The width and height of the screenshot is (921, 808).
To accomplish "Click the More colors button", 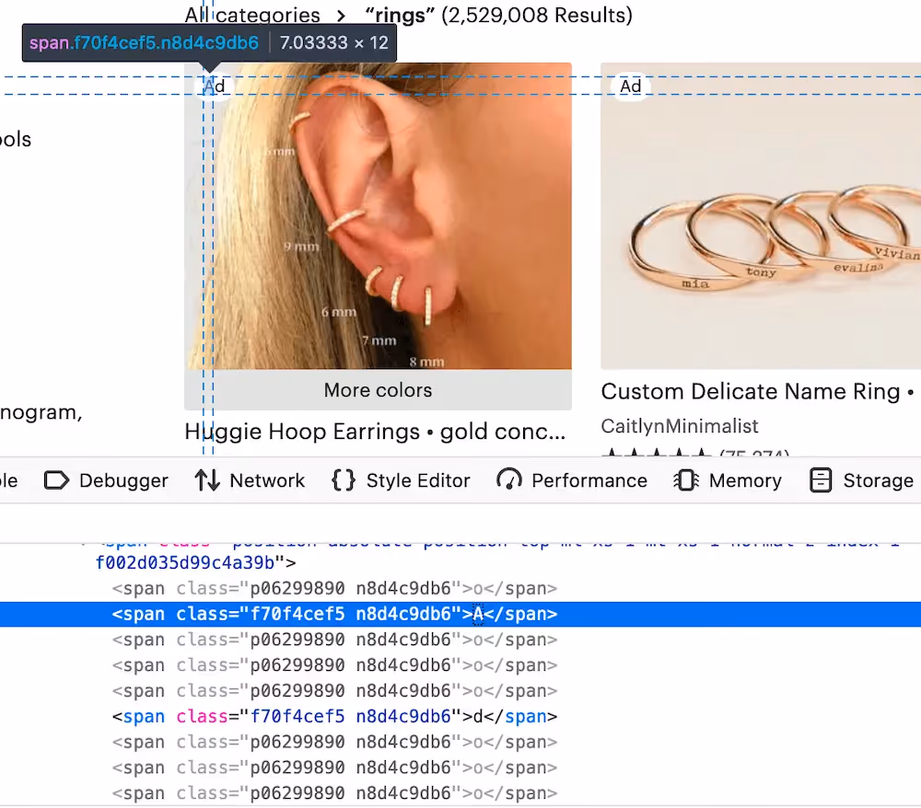I will [x=378, y=390].
